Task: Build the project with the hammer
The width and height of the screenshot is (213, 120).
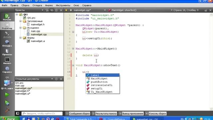Action: (x=7, y=110)
